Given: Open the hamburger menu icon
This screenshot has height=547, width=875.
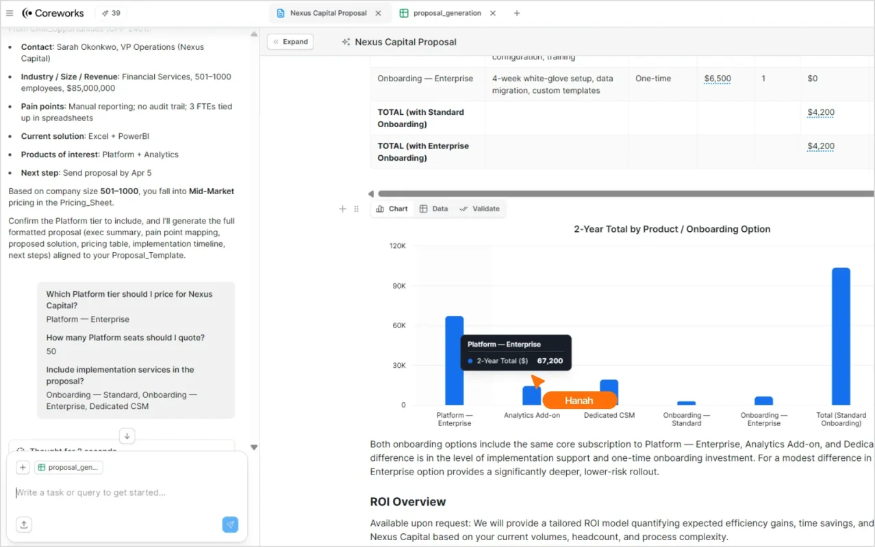Looking at the screenshot, I should (x=10, y=13).
